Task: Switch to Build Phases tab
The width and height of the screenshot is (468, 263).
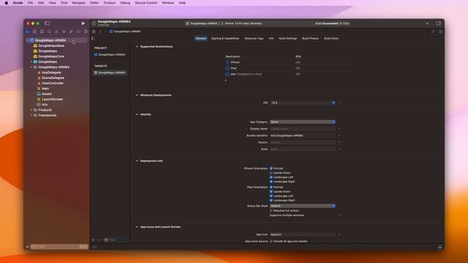Action: pyautogui.click(x=310, y=39)
